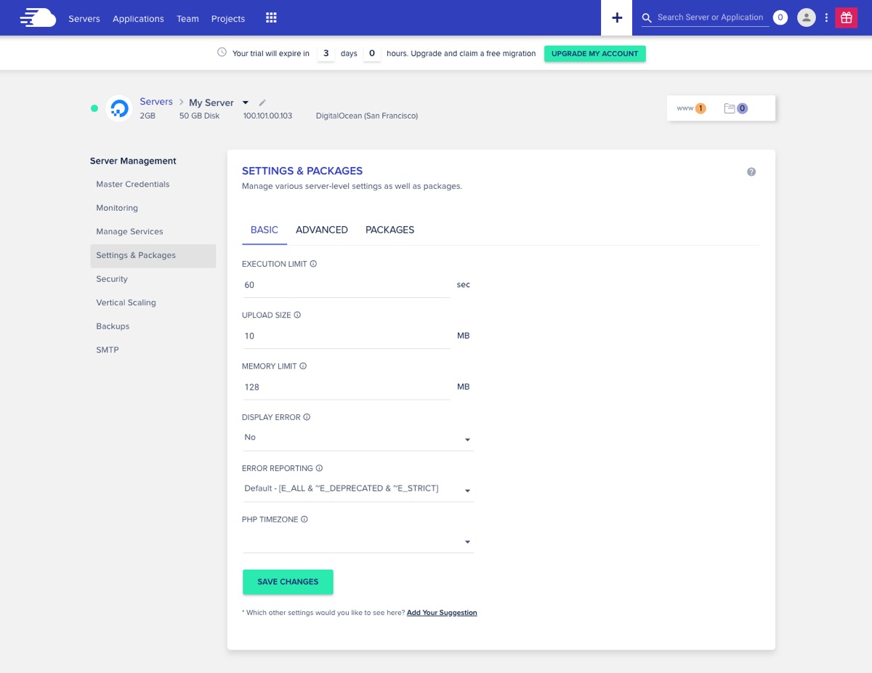
Task: Click the Servers breadcrumb link
Action: click(x=156, y=102)
